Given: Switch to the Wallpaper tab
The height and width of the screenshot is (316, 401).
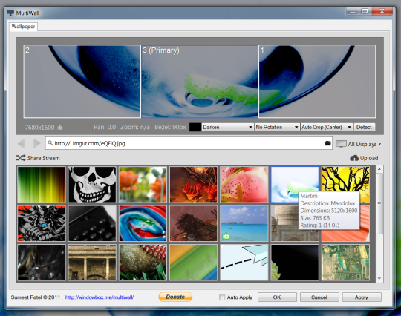Looking at the screenshot, I should [x=23, y=27].
